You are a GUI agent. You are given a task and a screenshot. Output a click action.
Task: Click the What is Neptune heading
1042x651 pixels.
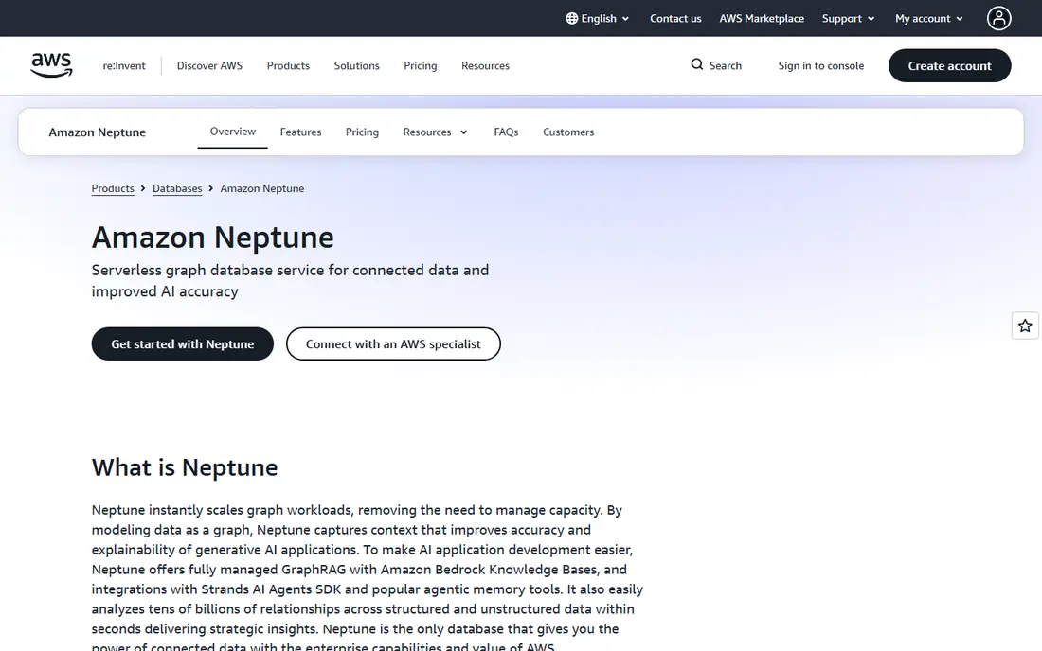coord(185,467)
